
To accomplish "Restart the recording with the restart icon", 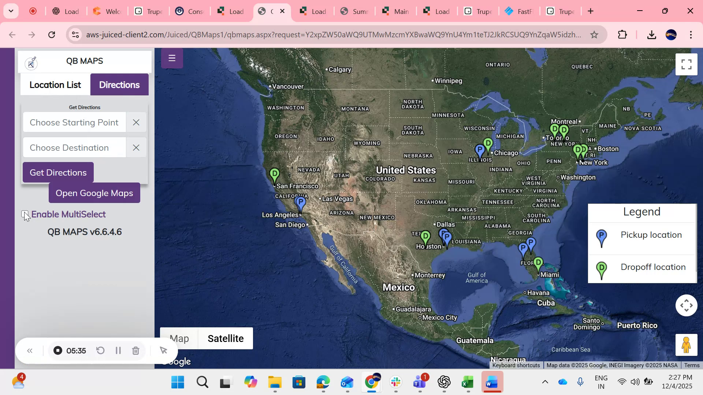I will 100,350.
